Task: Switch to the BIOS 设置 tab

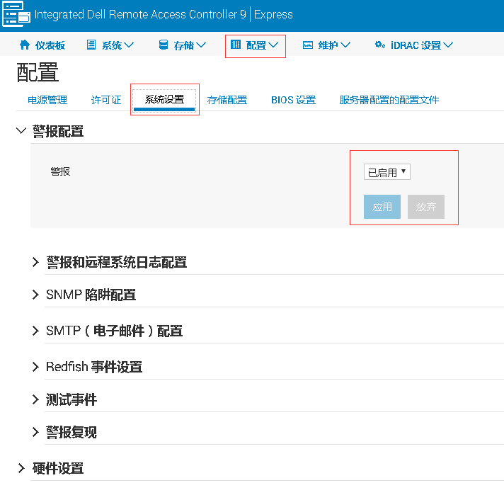Action: click(293, 100)
